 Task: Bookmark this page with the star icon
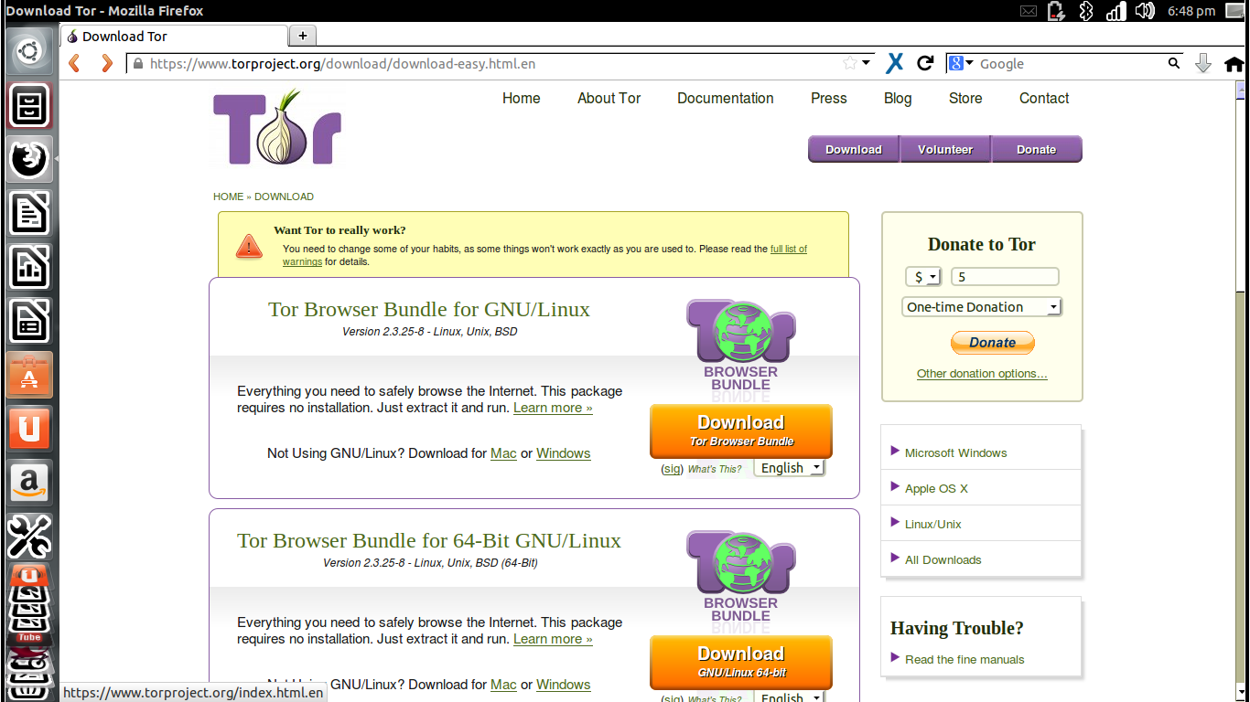[x=850, y=63]
